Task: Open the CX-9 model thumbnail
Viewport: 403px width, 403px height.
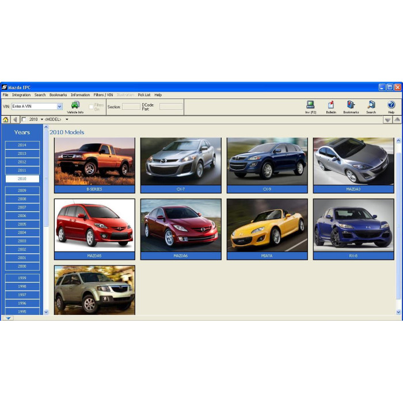Action: (x=267, y=165)
